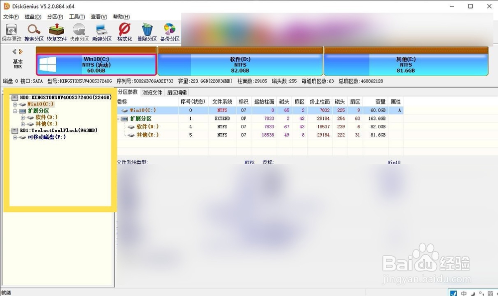Switch to the 扇区编辑 tab
Image resolution: width=498 pixels, height=296 pixels.
pyautogui.click(x=177, y=93)
